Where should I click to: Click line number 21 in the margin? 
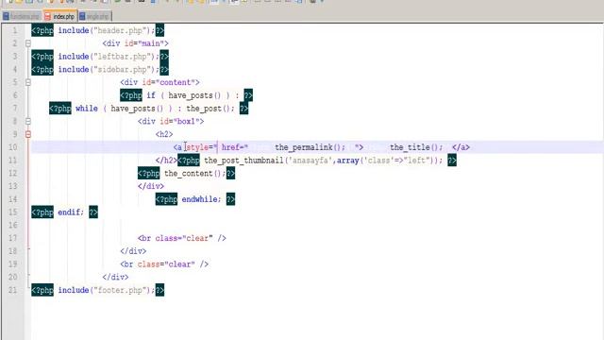12,290
